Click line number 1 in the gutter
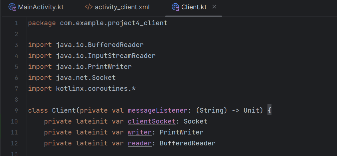This screenshot has width=337, height=156. click(17, 23)
